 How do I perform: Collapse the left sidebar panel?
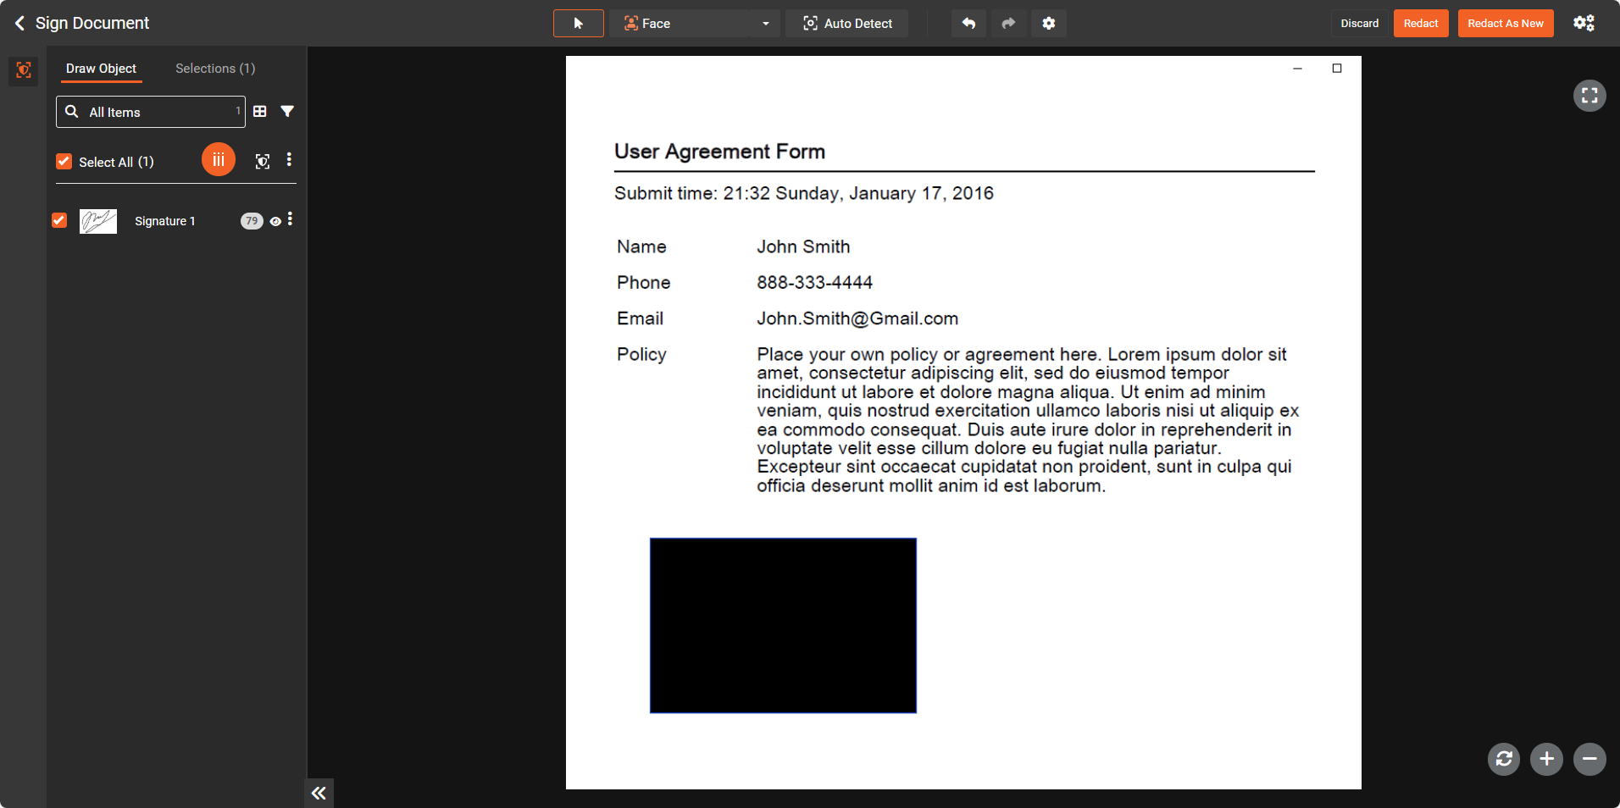coord(319,793)
